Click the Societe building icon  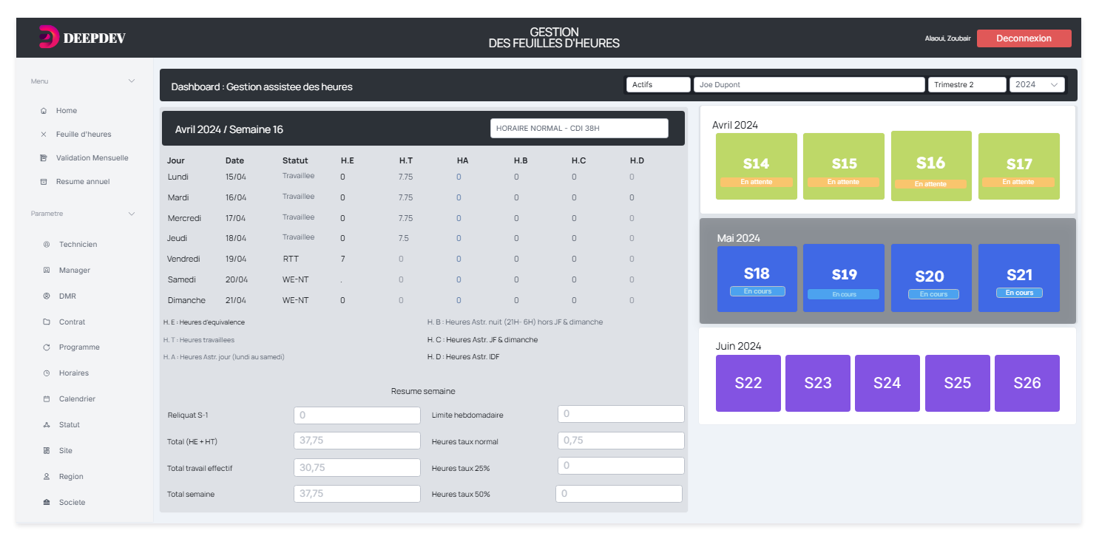click(47, 503)
